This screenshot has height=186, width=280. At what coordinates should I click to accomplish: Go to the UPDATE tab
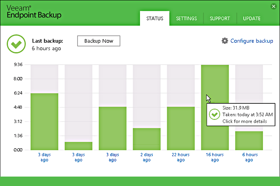[252, 18]
